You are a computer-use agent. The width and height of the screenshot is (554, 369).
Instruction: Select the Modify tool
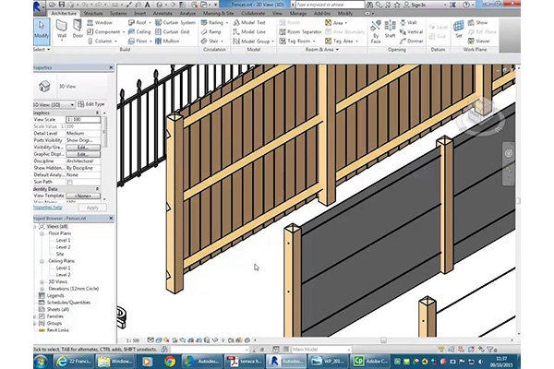coord(42,31)
